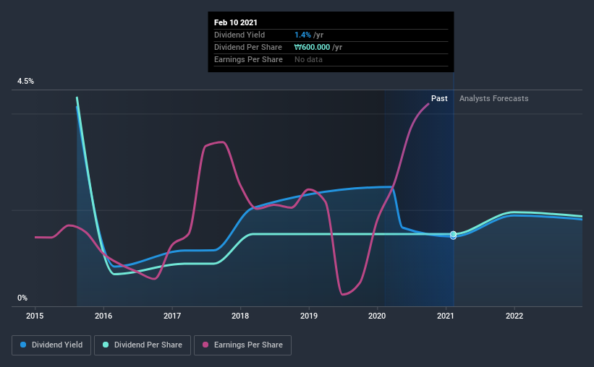Image resolution: width=594 pixels, height=367 pixels.
Task: Click the Earnings Per Share tooltip row label
Action: [248, 59]
